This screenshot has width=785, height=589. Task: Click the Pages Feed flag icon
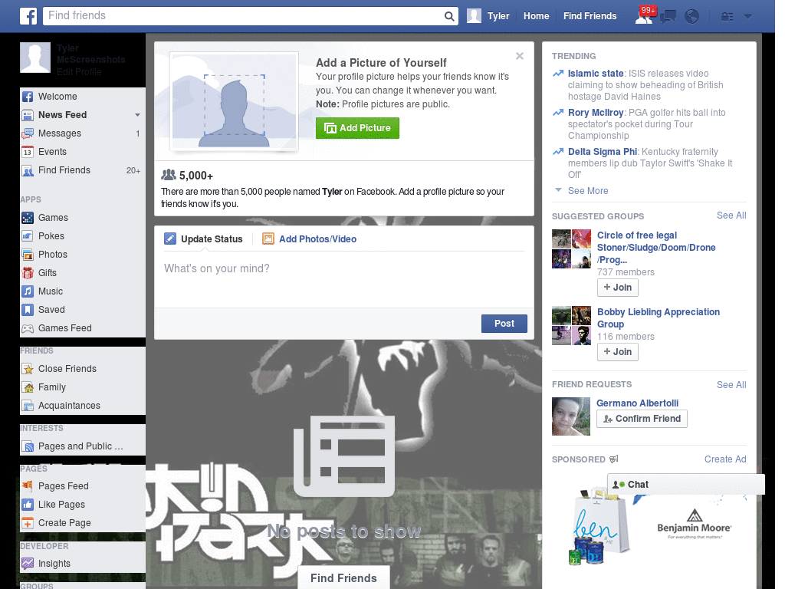click(x=28, y=485)
